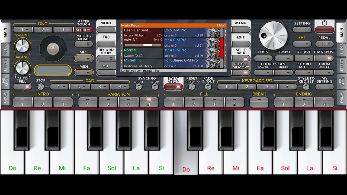
Task: Click the Record/Play button
Action: point(106,58)
